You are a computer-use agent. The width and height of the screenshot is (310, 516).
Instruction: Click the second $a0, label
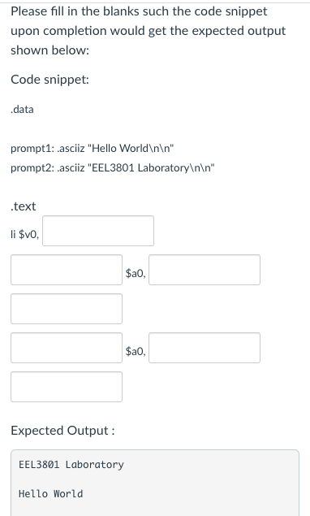(136, 352)
